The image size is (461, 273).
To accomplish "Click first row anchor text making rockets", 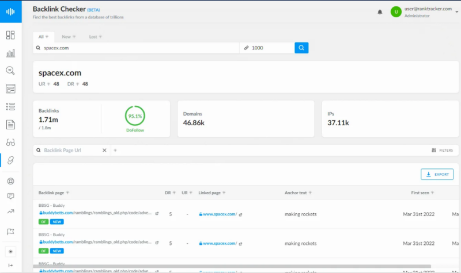I will coord(300,214).
